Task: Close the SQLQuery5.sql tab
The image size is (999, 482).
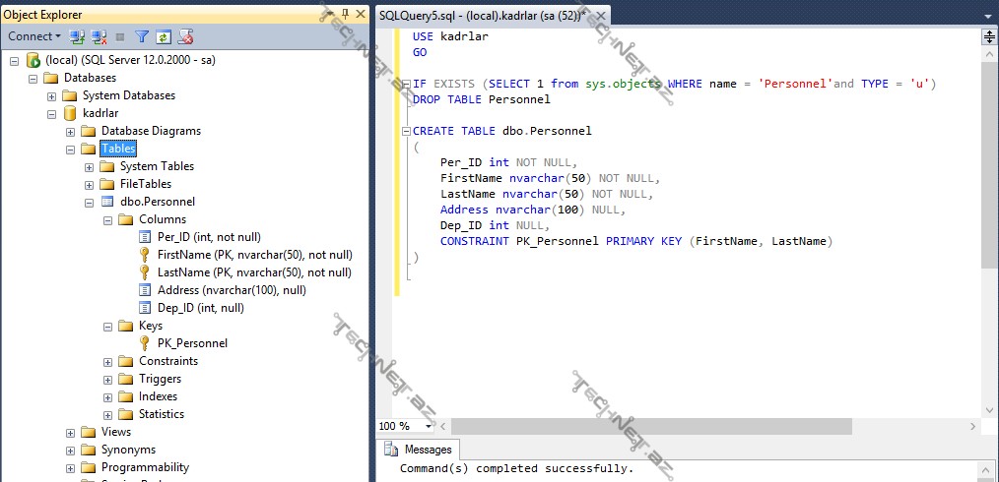Action: [x=601, y=16]
